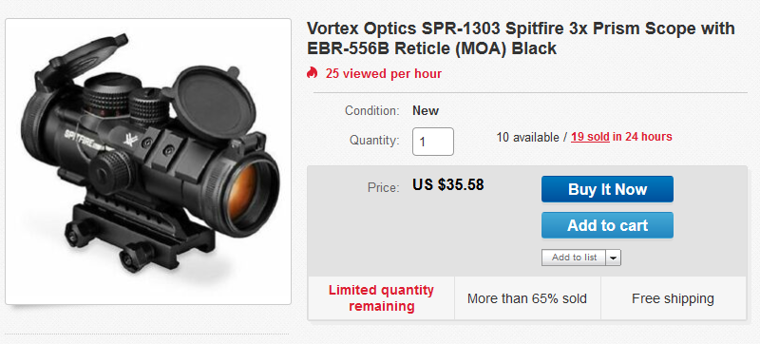Select the Limited quantity remaining cell
Image resolution: width=760 pixels, height=344 pixels.
tap(382, 298)
